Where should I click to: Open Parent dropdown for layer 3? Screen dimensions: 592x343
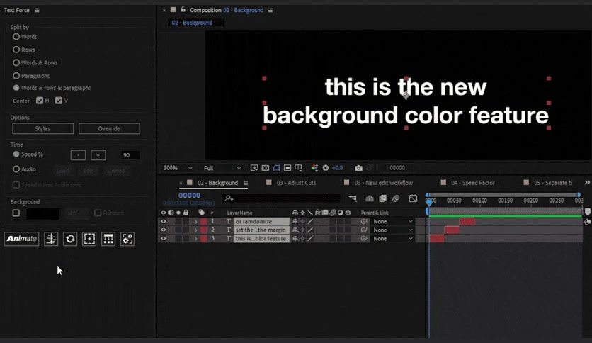(392, 238)
